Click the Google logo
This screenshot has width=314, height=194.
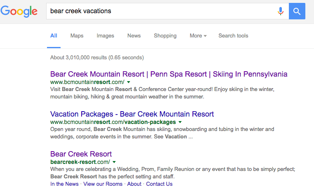[x=19, y=12]
